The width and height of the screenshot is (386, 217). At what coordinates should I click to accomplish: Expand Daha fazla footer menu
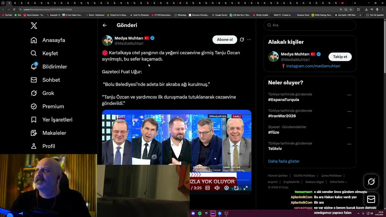click(x=338, y=182)
